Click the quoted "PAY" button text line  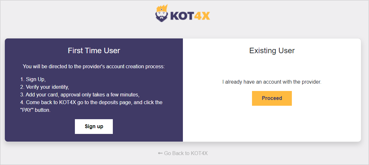coord(35,110)
